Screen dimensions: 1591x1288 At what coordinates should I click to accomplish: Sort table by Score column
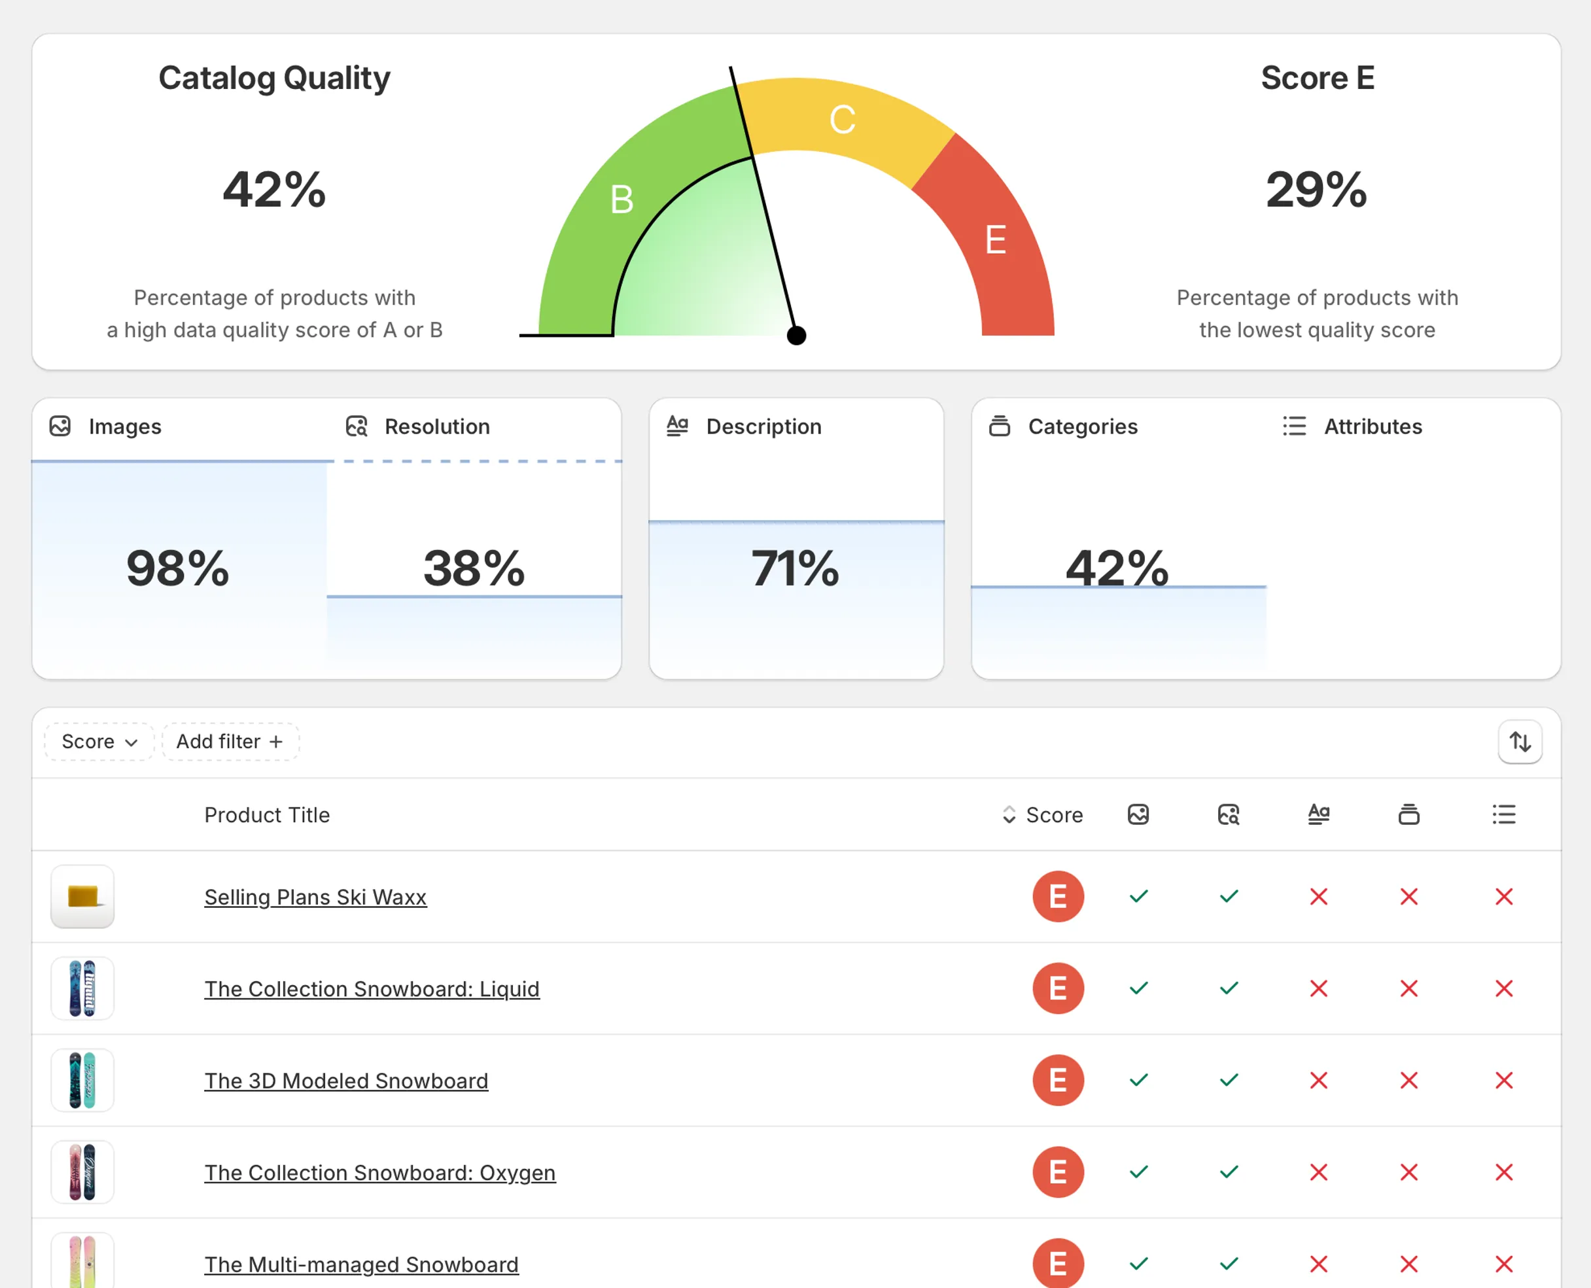[x=1042, y=814]
